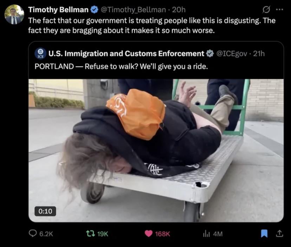Open quoted tweet text about Portland
This screenshot has width=291, height=247.
point(121,66)
